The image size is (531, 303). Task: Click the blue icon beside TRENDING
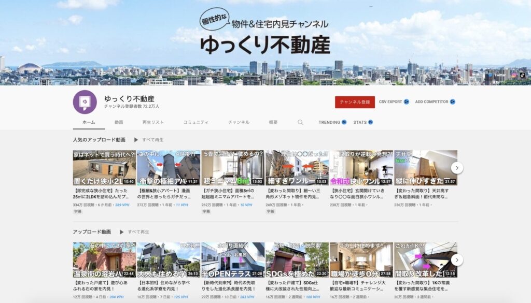(344, 122)
